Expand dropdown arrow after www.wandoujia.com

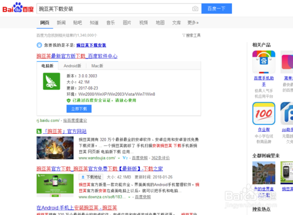point(119,158)
